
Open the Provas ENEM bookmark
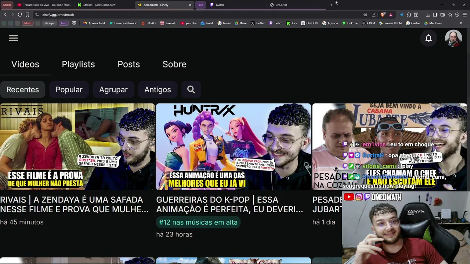tap(390, 23)
